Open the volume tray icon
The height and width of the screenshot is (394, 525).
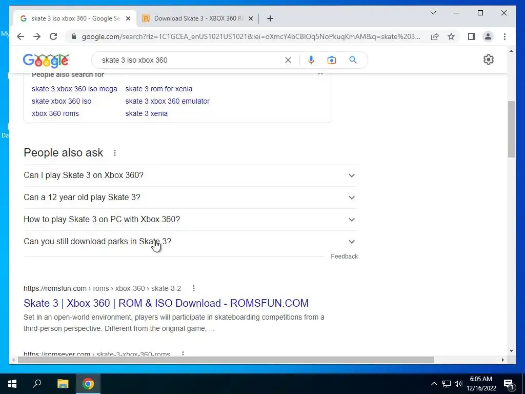(458, 384)
